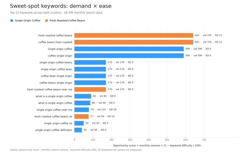Click the blue bar for 'coffee single origin'
Viewport: 248px width, 156px height.
pos(129,56)
